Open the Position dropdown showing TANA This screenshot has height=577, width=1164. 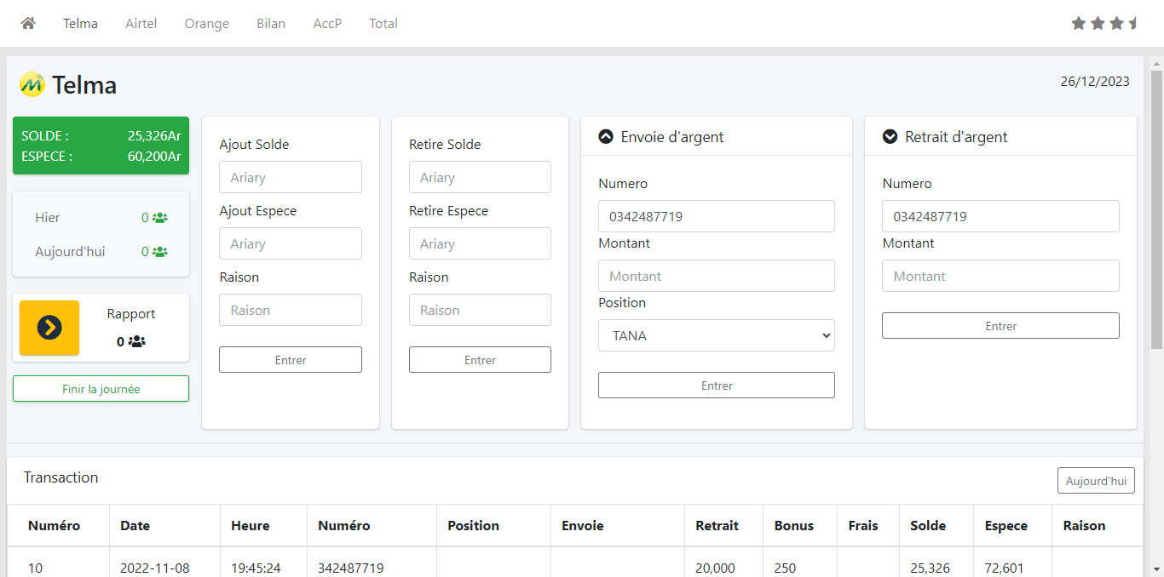point(716,335)
